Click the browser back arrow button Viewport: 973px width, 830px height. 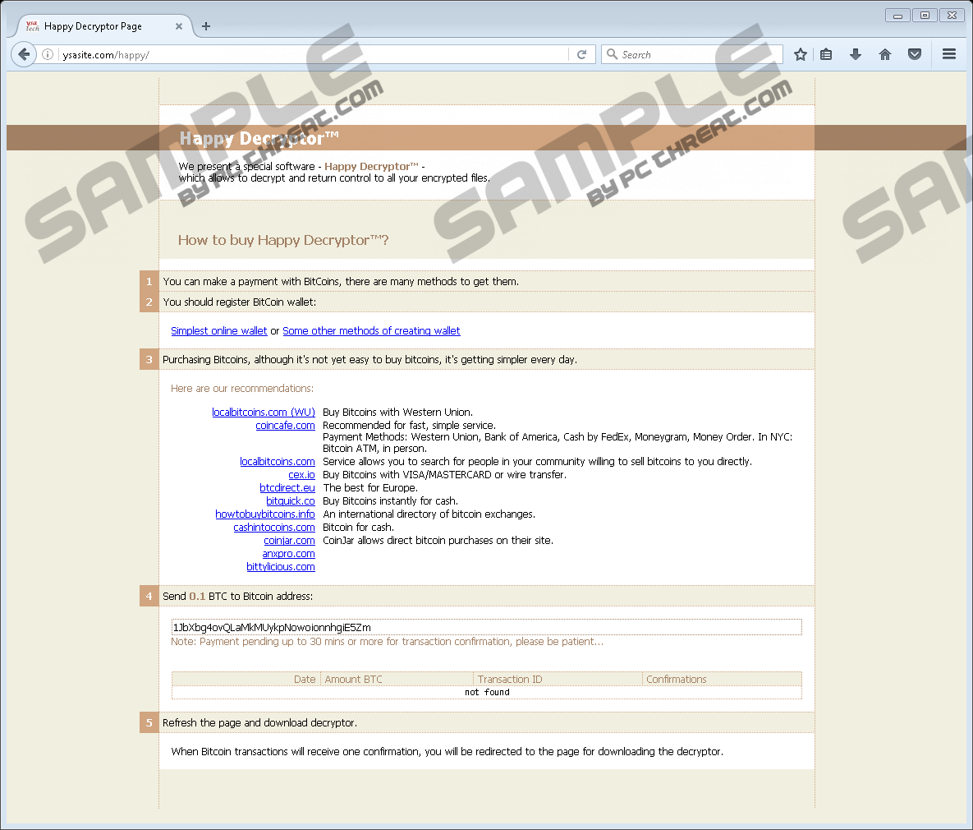click(x=24, y=54)
